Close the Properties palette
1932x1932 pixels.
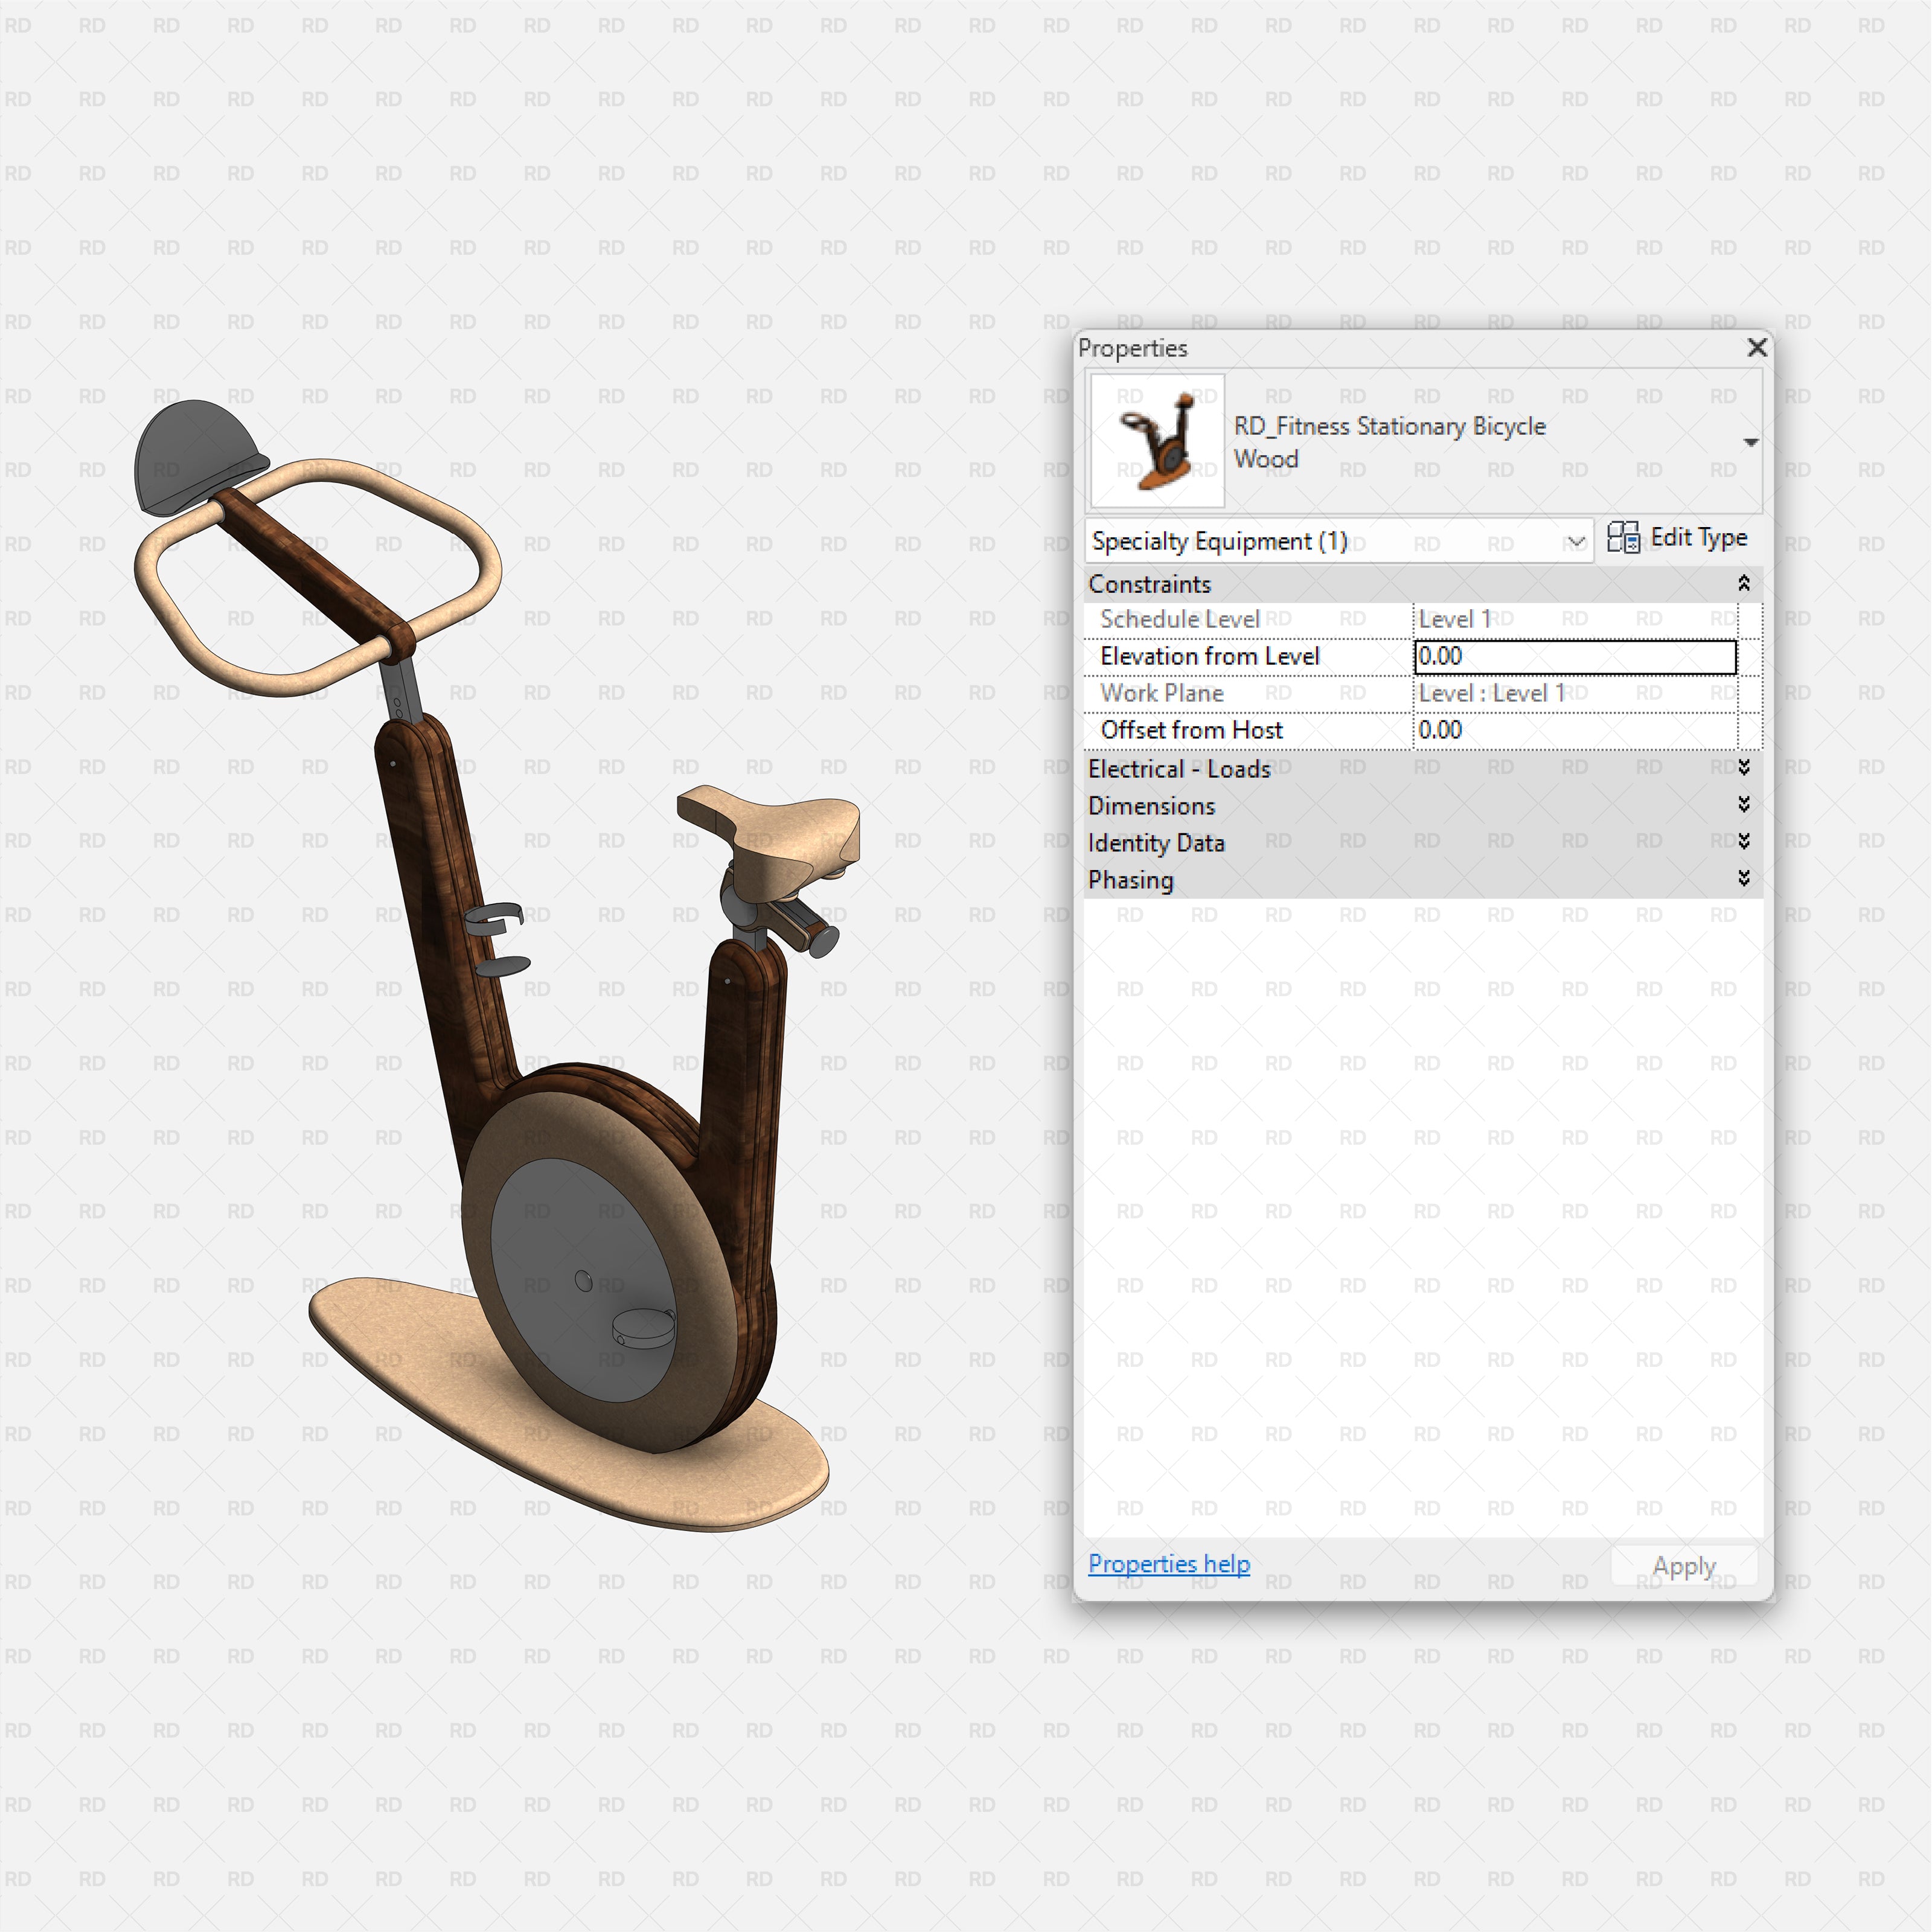1757,348
